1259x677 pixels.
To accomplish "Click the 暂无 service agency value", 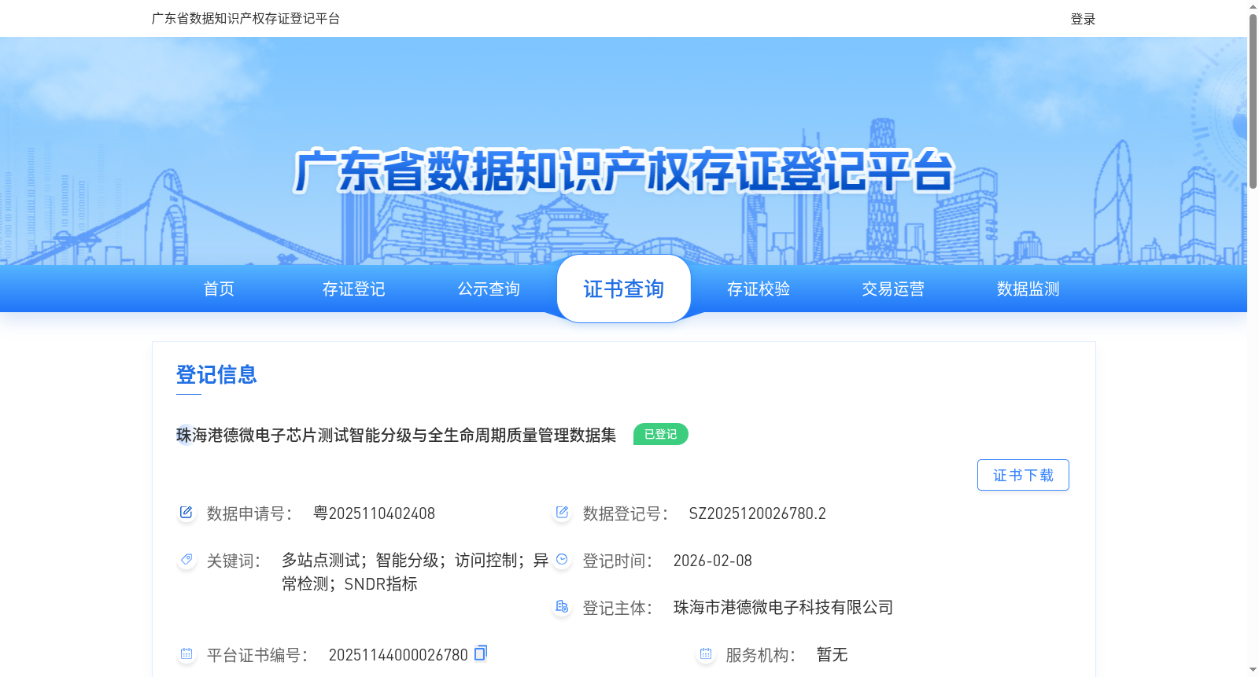I will point(832,654).
